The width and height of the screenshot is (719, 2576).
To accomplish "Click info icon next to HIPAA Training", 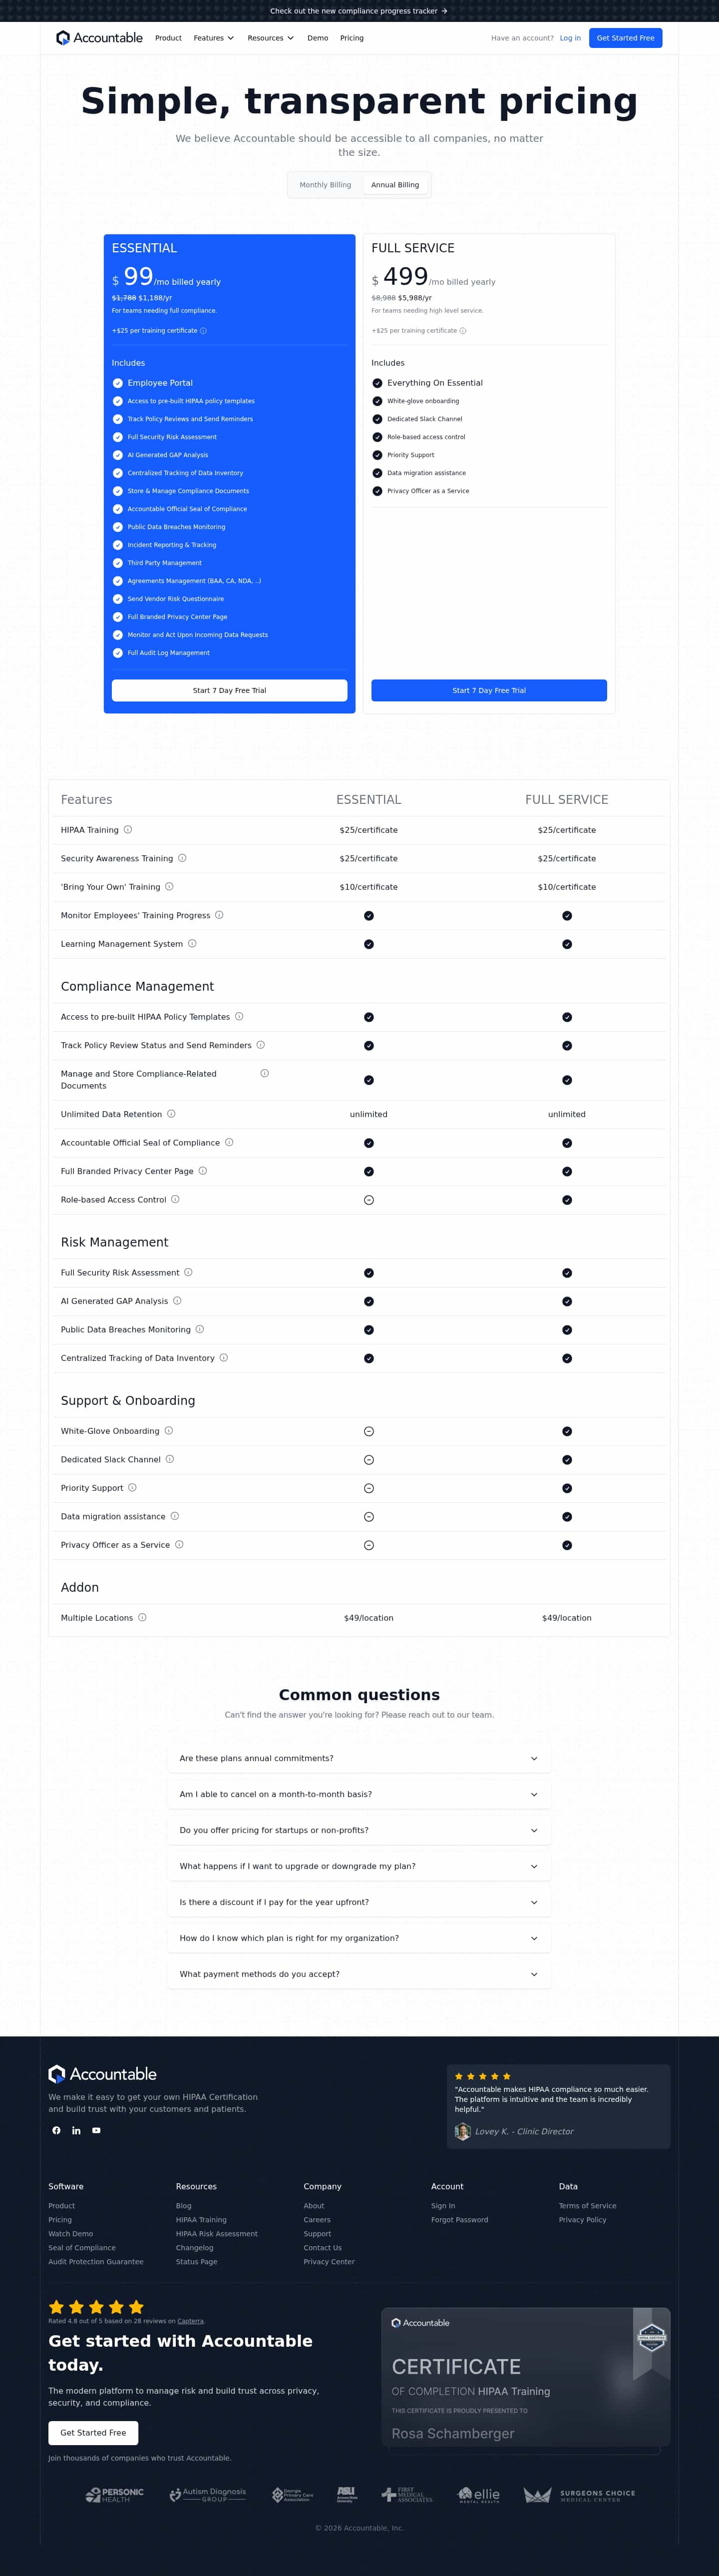I will 128,830.
